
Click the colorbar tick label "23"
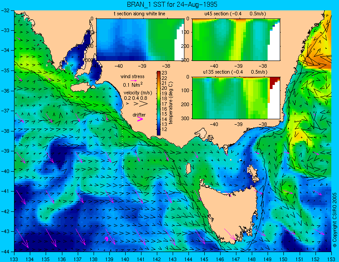(165, 73)
